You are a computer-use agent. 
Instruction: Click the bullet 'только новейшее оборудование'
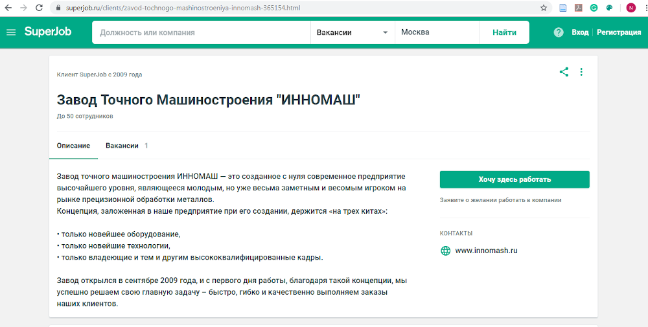(x=119, y=234)
